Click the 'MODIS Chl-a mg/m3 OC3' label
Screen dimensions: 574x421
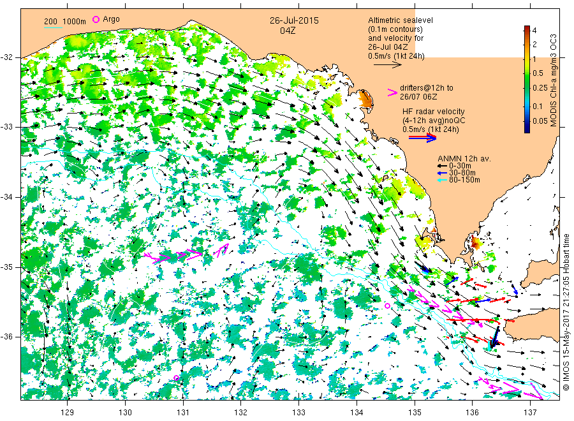click(x=554, y=80)
